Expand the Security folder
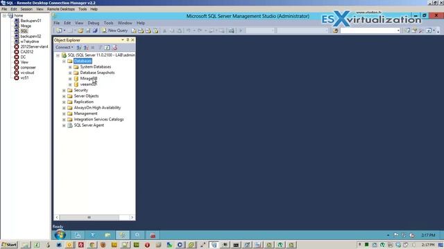Screen dimensions: 444x249 point(64,91)
